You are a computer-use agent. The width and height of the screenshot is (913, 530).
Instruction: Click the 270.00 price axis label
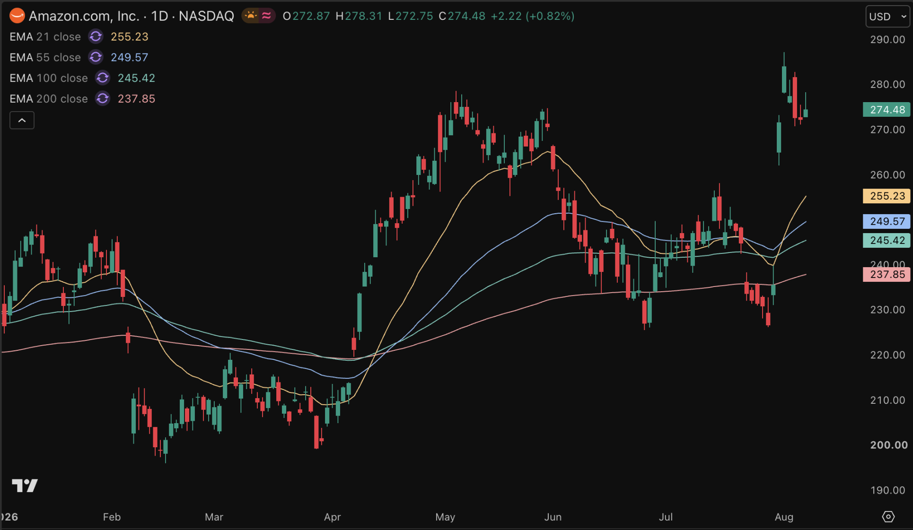click(x=887, y=130)
